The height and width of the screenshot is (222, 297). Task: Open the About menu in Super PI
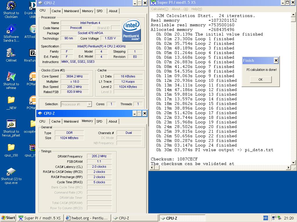tap(180, 9)
